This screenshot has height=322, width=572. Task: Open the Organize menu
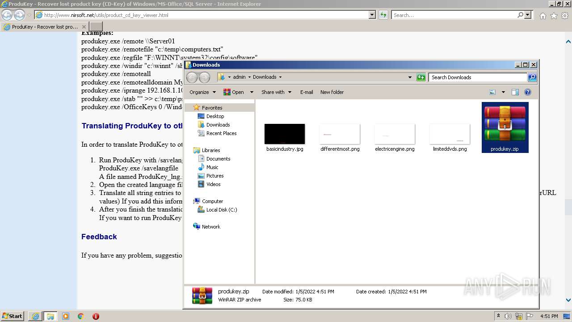tap(202, 92)
